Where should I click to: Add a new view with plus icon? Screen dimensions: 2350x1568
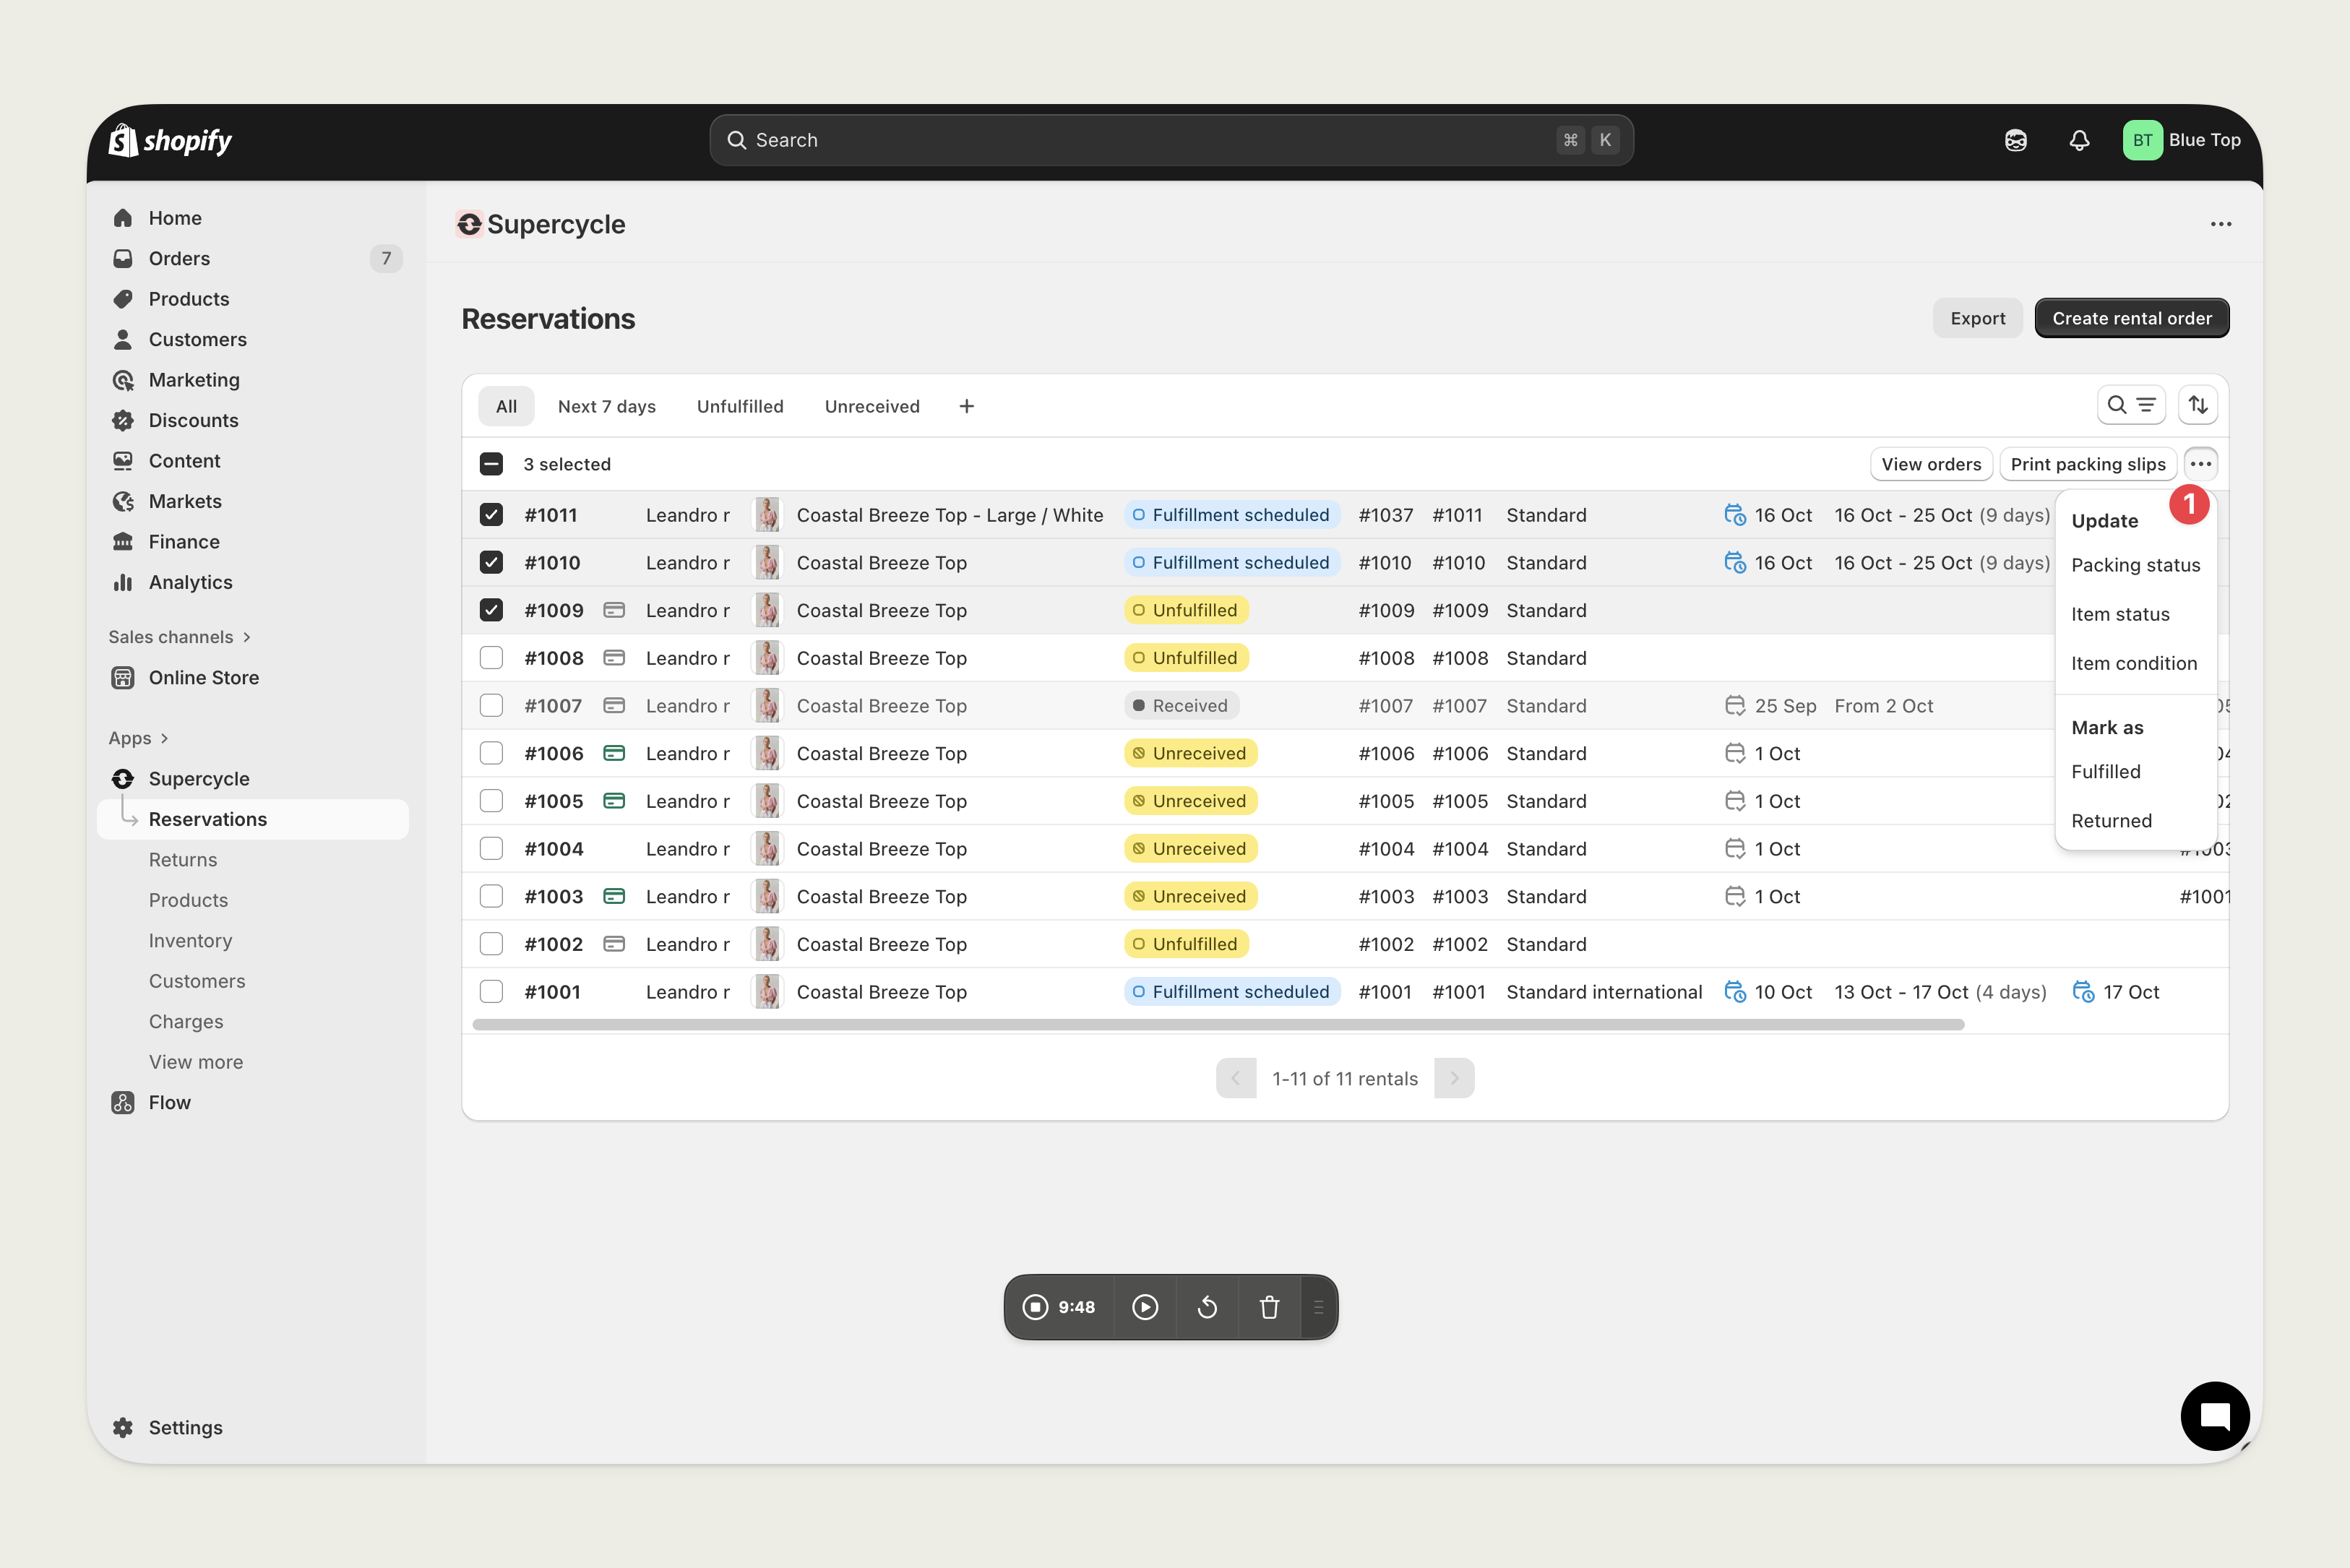[966, 406]
